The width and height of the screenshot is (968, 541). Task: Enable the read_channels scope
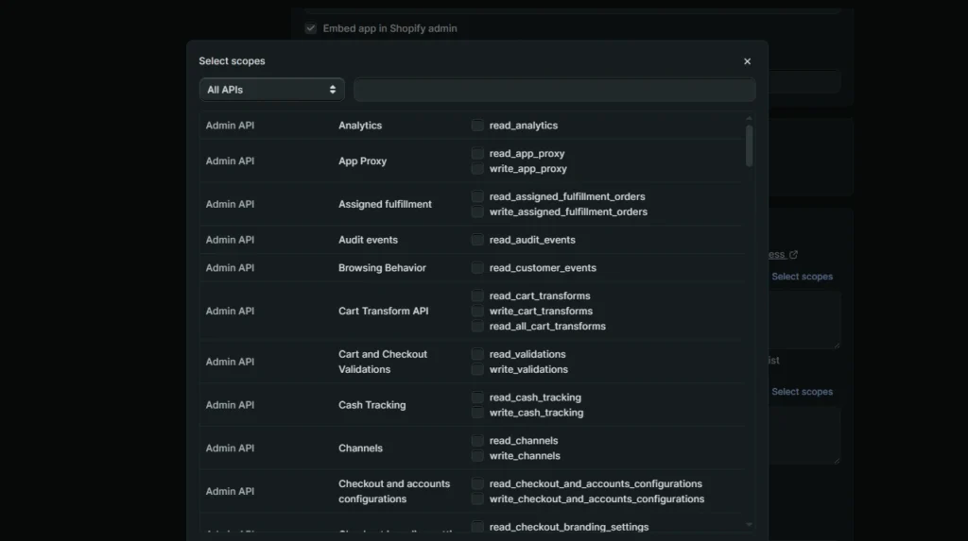477,441
